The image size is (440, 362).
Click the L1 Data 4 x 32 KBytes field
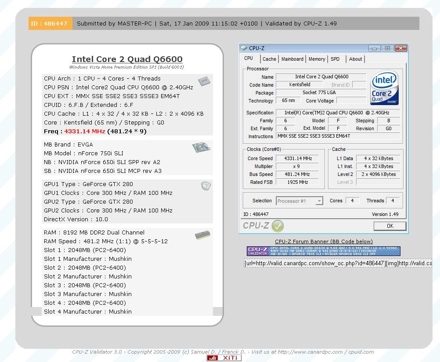tap(378, 158)
